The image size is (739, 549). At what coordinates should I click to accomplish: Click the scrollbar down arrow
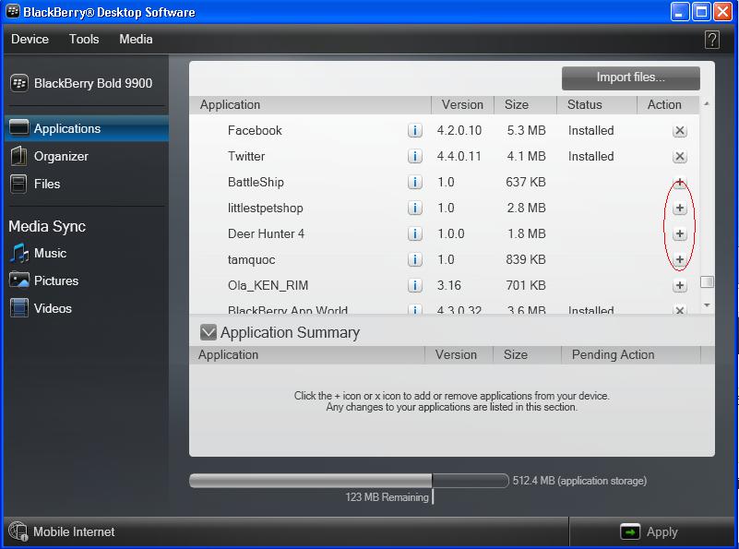707,305
